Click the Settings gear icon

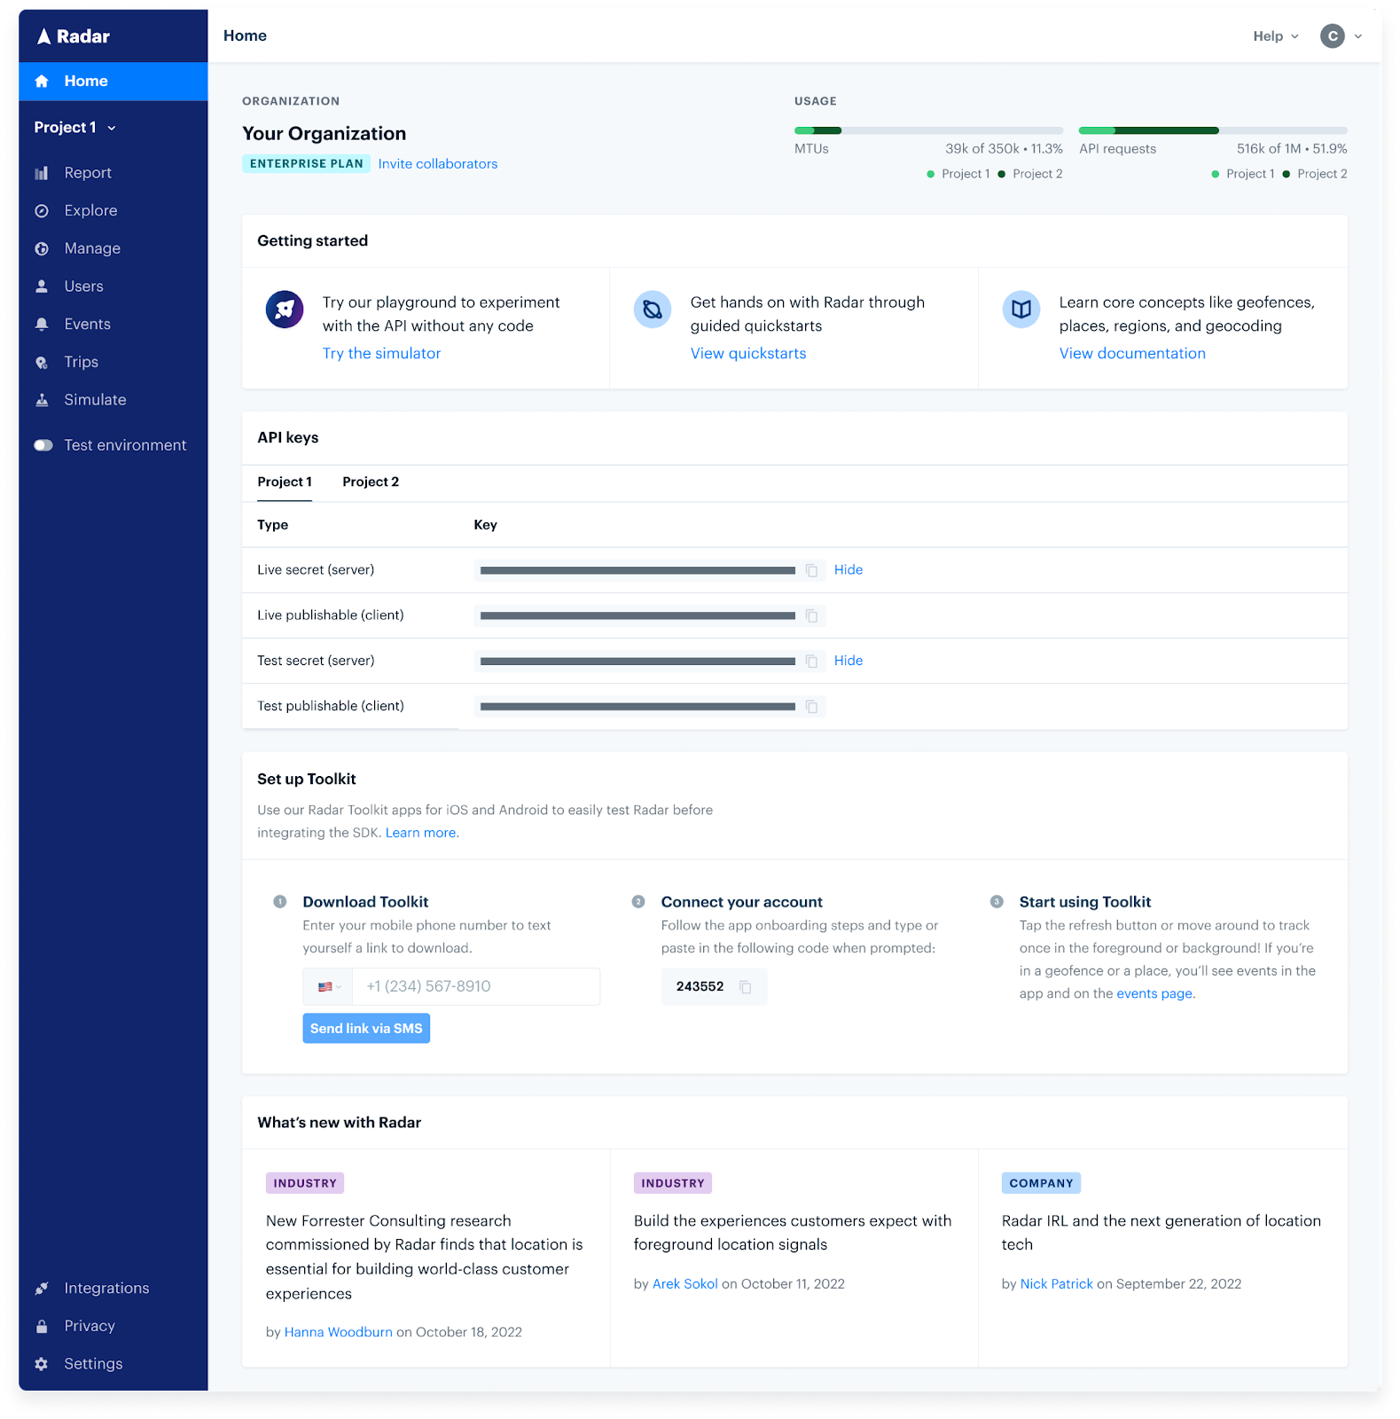click(42, 1364)
